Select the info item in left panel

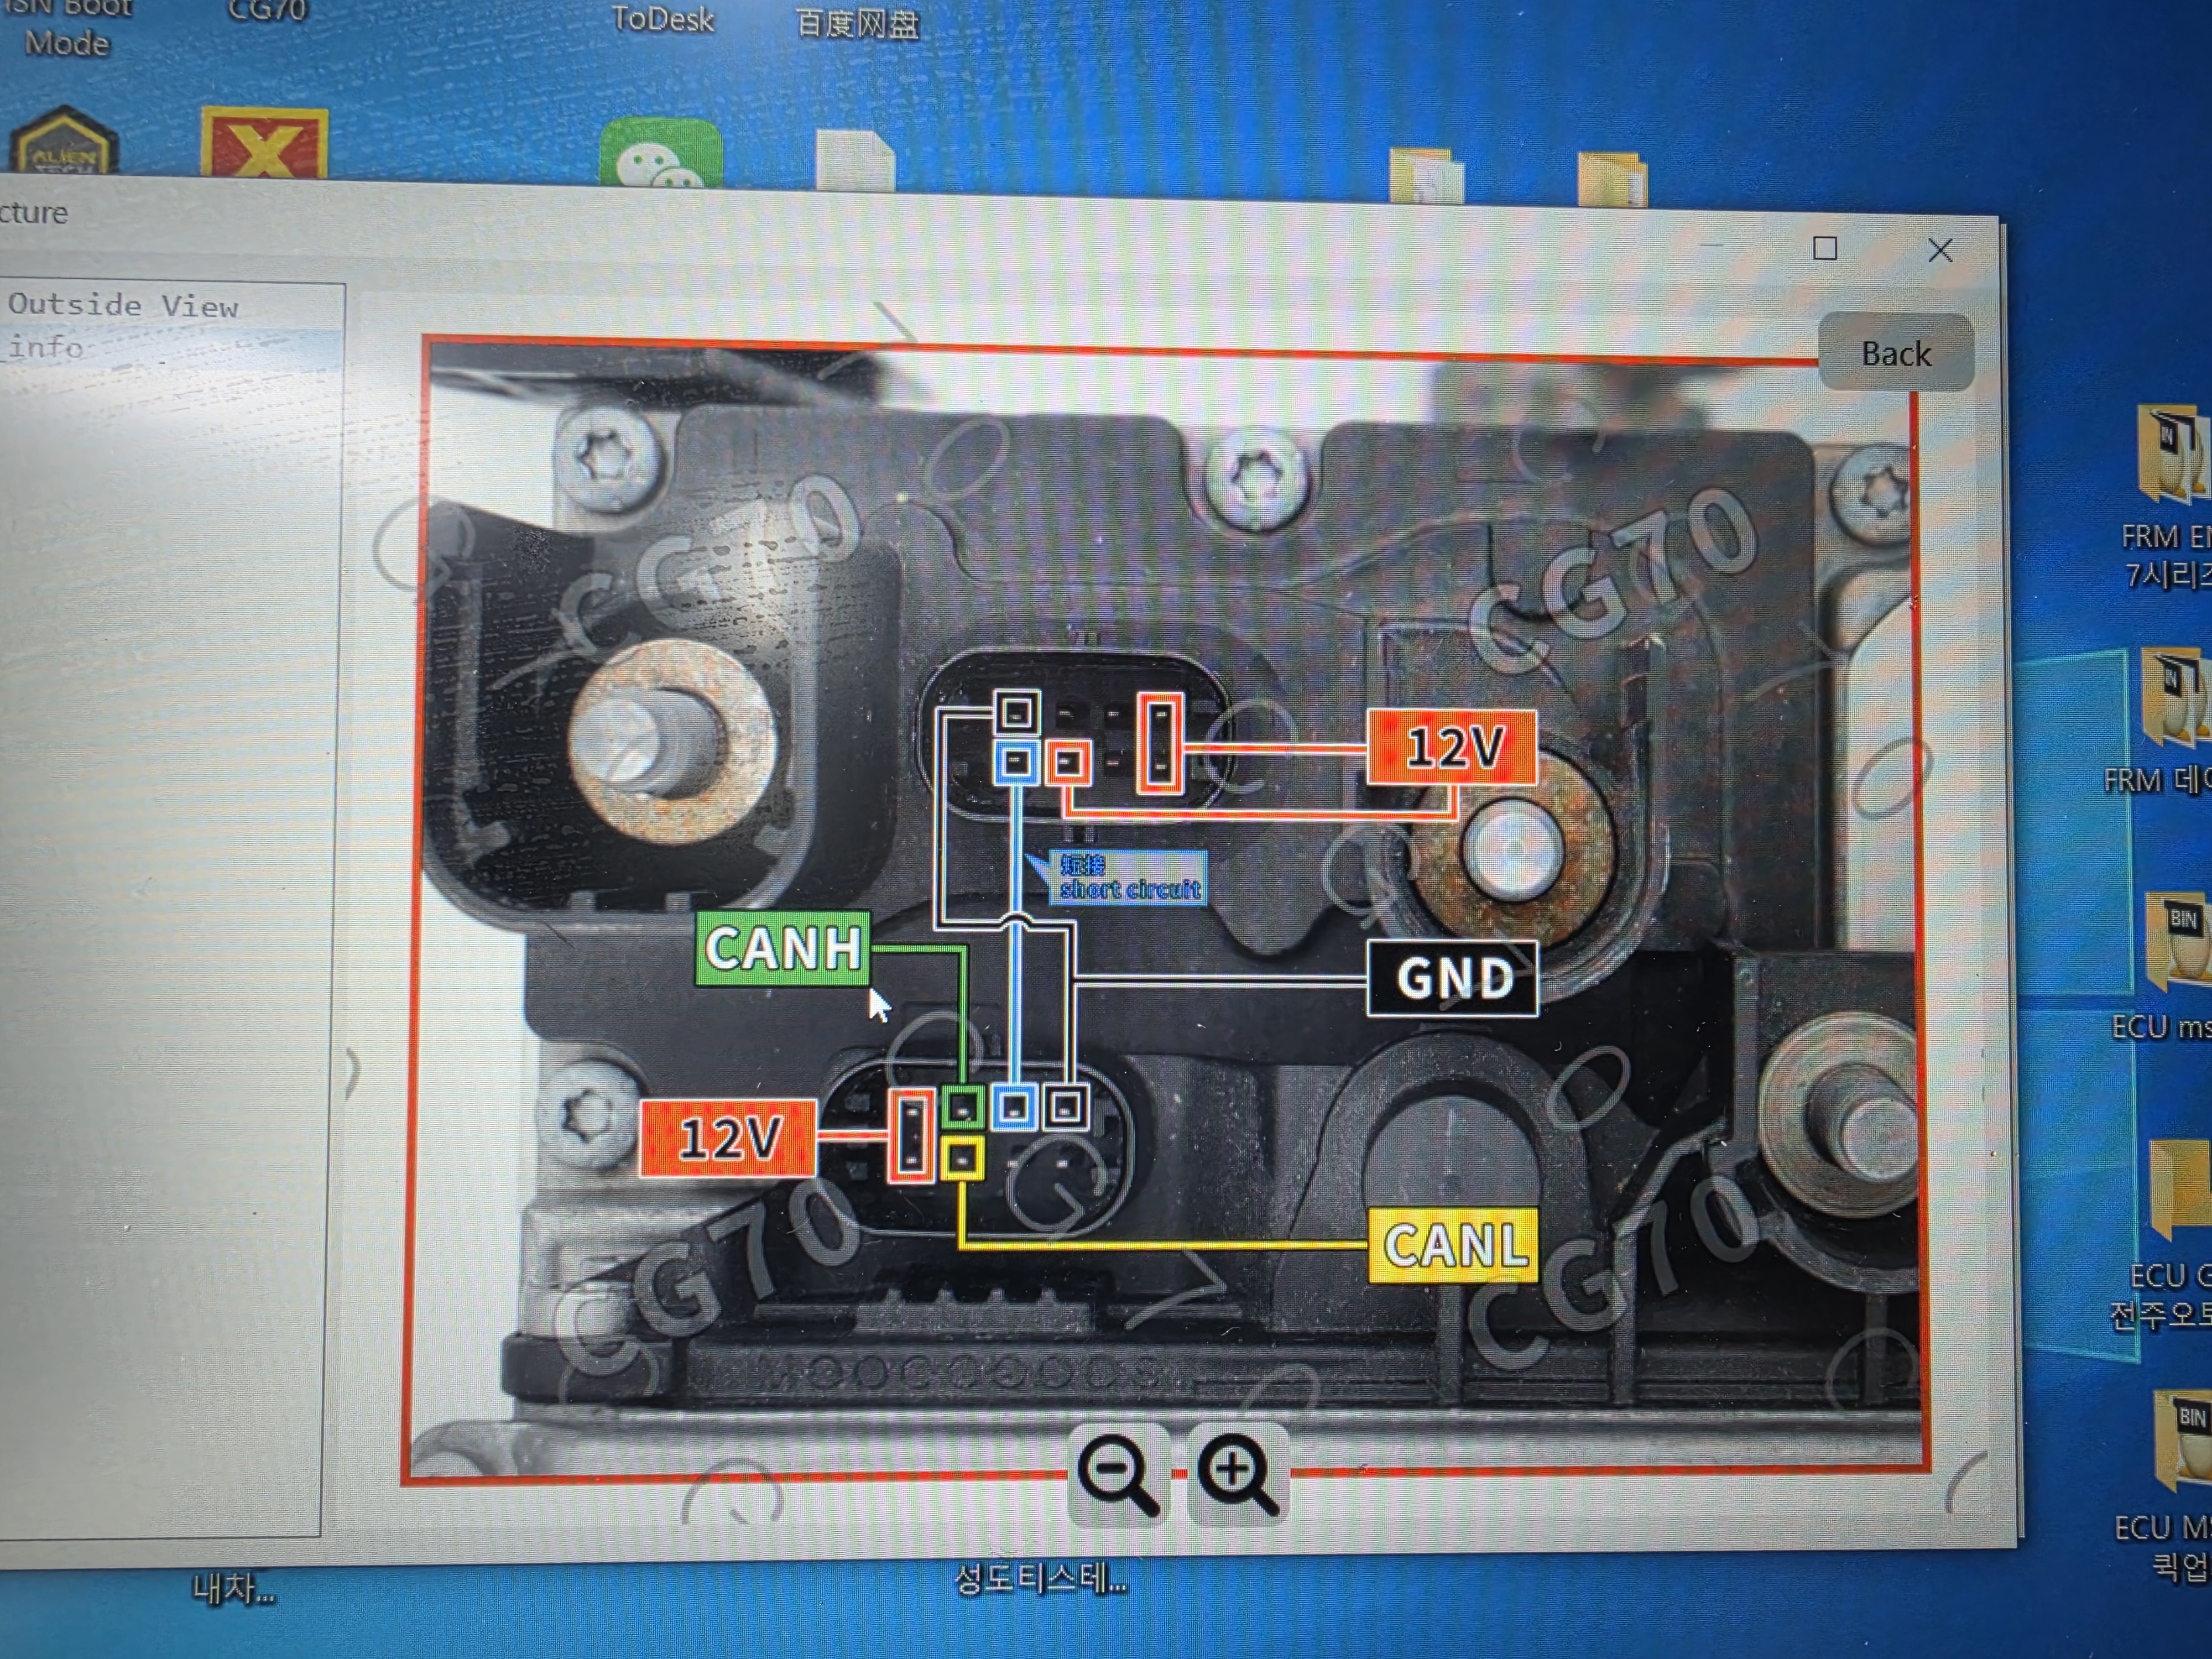coord(47,347)
